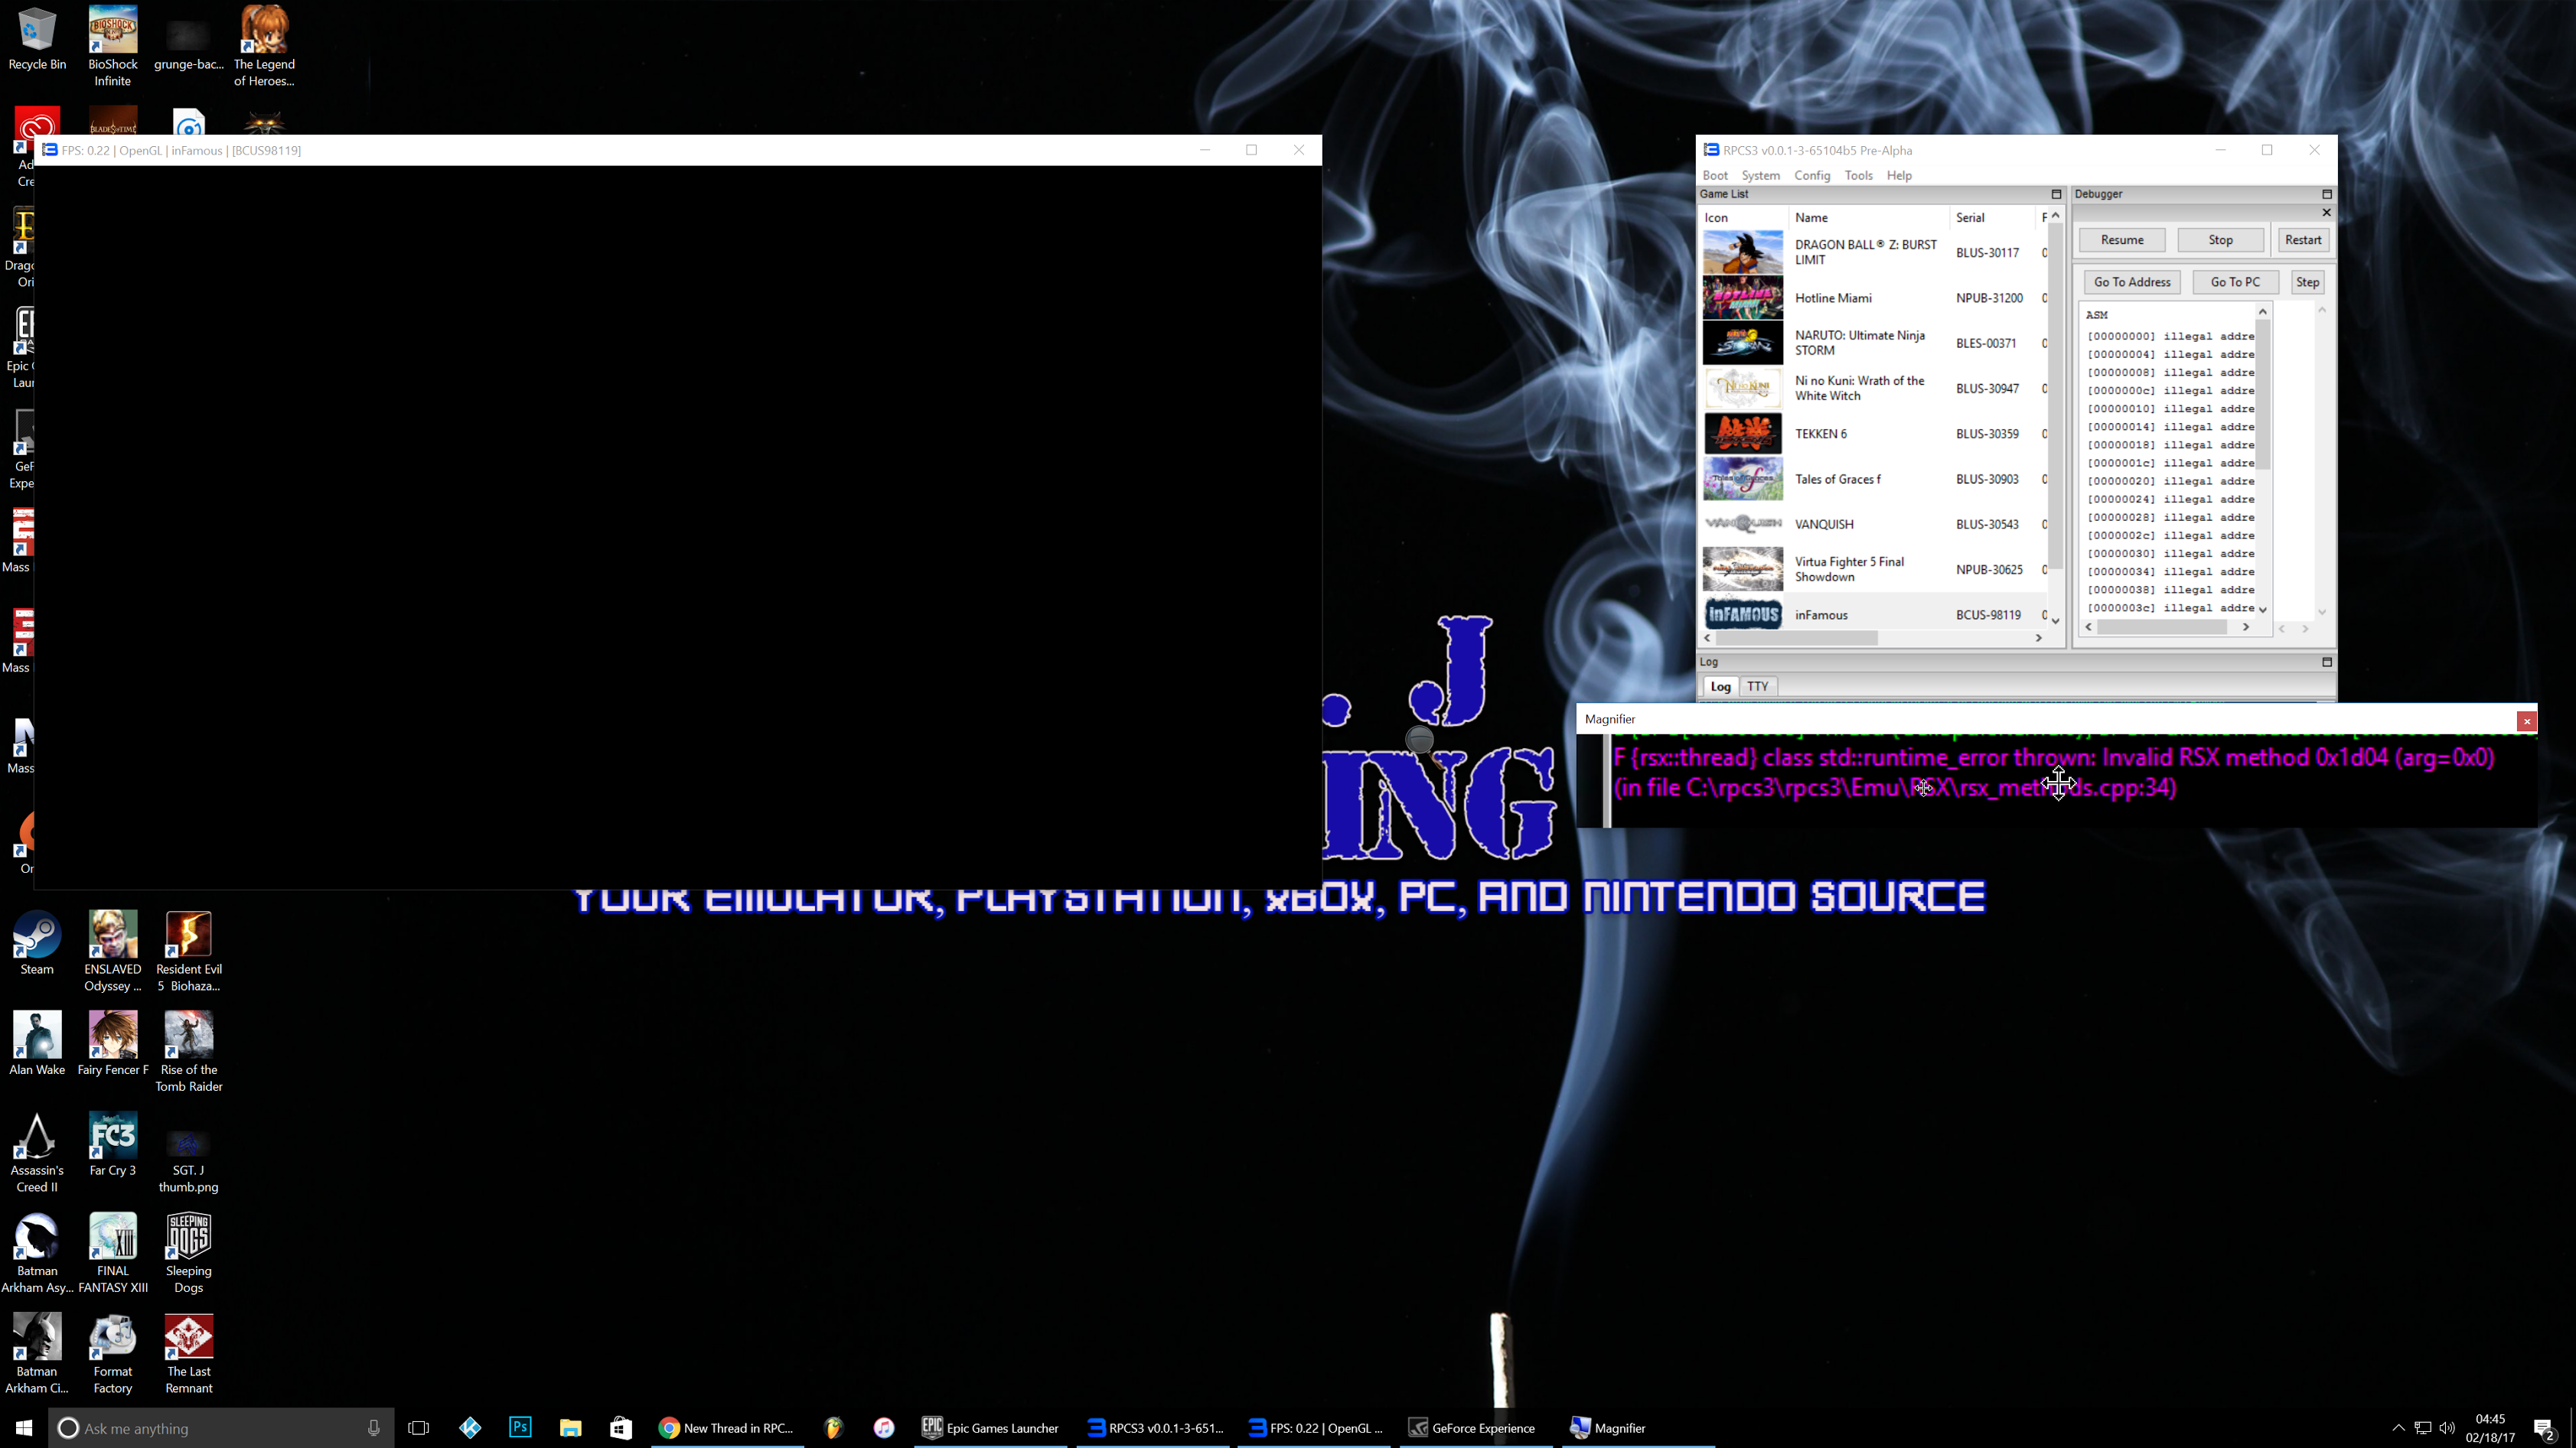Toggle the Log panel float button
Image resolution: width=2576 pixels, height=1448 pixels.
coord(2326,662)
